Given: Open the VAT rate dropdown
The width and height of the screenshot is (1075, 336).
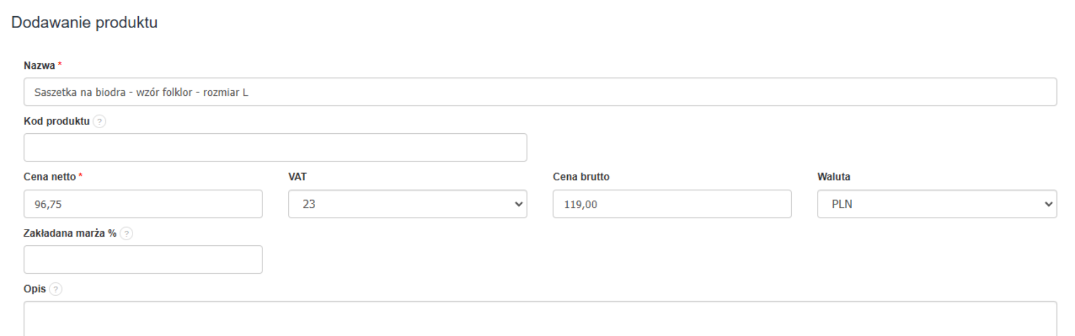Looking at the screenshot, I should [407, 204].
